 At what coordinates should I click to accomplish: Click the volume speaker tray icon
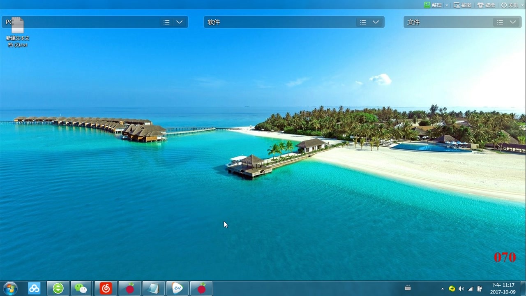[461, 289]
